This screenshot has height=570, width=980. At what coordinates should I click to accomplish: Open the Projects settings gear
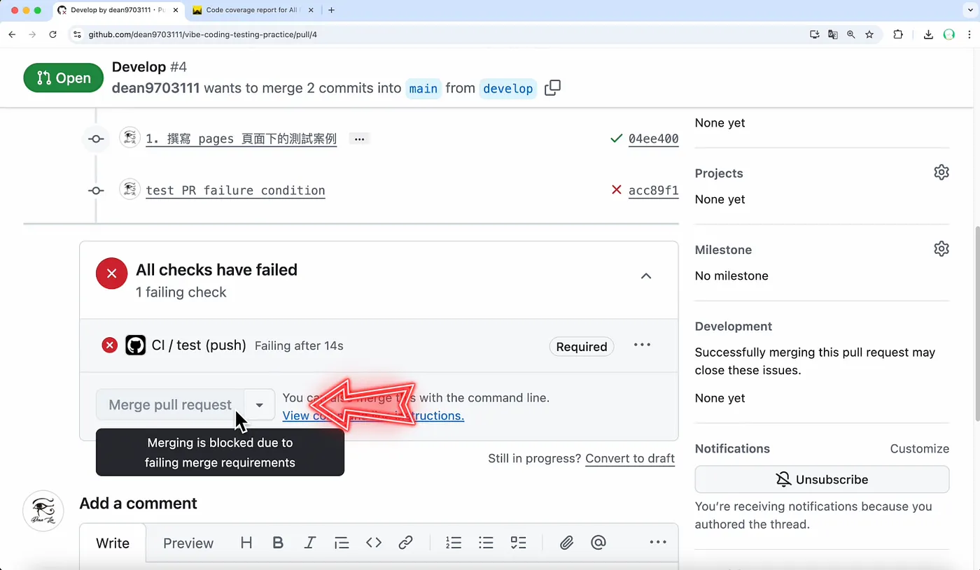click(941, 172)
